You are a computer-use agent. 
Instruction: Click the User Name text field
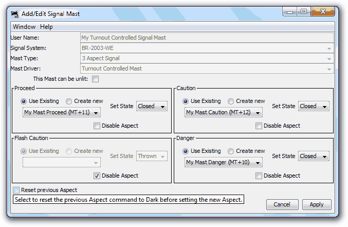tap(207, 38)
